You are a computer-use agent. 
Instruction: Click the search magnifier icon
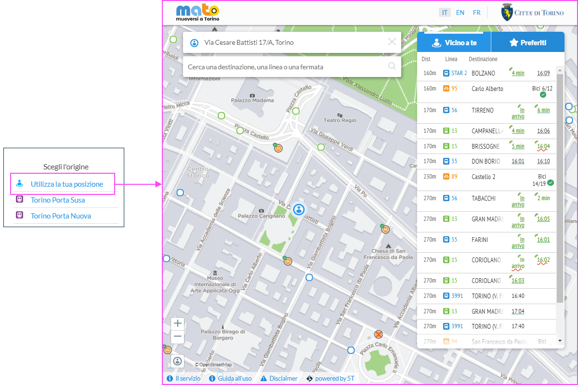[392, 66]
